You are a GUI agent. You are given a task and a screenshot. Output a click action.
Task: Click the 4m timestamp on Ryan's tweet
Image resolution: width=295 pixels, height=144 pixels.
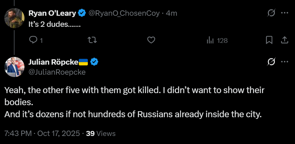tap(172, 13)
